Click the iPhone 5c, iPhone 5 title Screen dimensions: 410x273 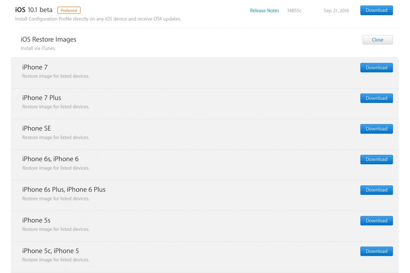[51, 251]
